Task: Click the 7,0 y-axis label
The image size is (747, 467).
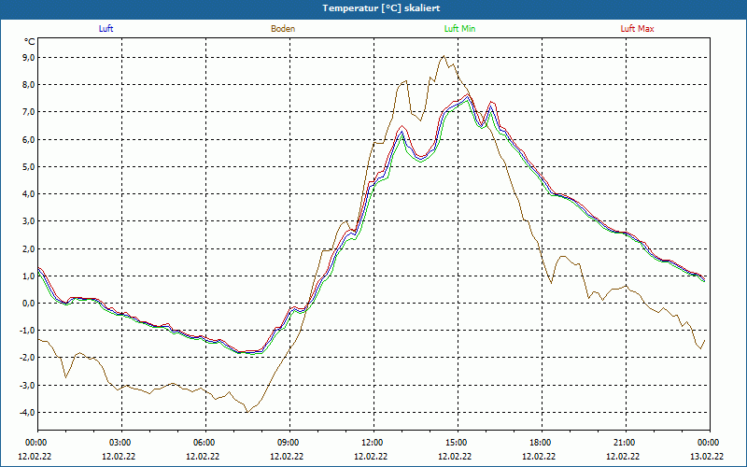Action: [29, 112]
